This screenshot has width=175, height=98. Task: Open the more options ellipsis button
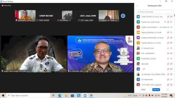(x=168, y=90)
